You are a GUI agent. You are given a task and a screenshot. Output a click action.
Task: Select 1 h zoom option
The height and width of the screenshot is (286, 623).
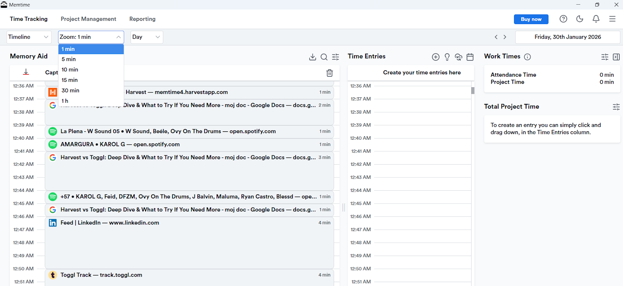tap(91, 101)
